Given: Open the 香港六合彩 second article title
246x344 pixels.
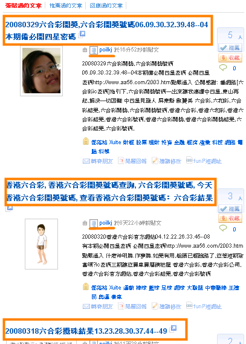Looking at the screenshot, I should coord(109,191).
